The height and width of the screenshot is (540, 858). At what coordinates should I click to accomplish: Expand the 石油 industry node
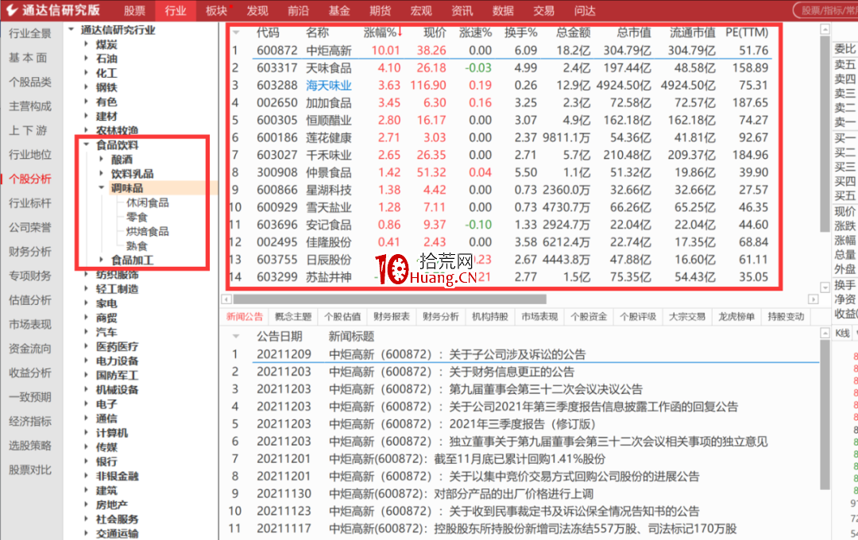pos(86,59)
